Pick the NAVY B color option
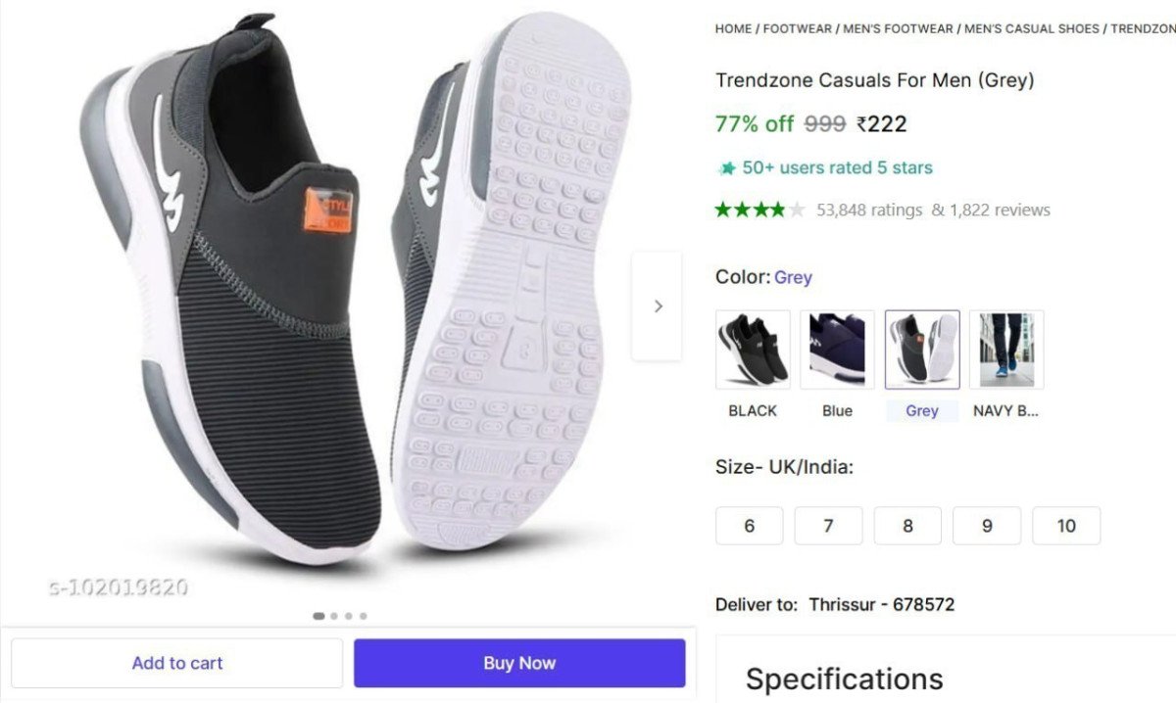This screenshot has width=1176, height=703. click(1006, 349)
